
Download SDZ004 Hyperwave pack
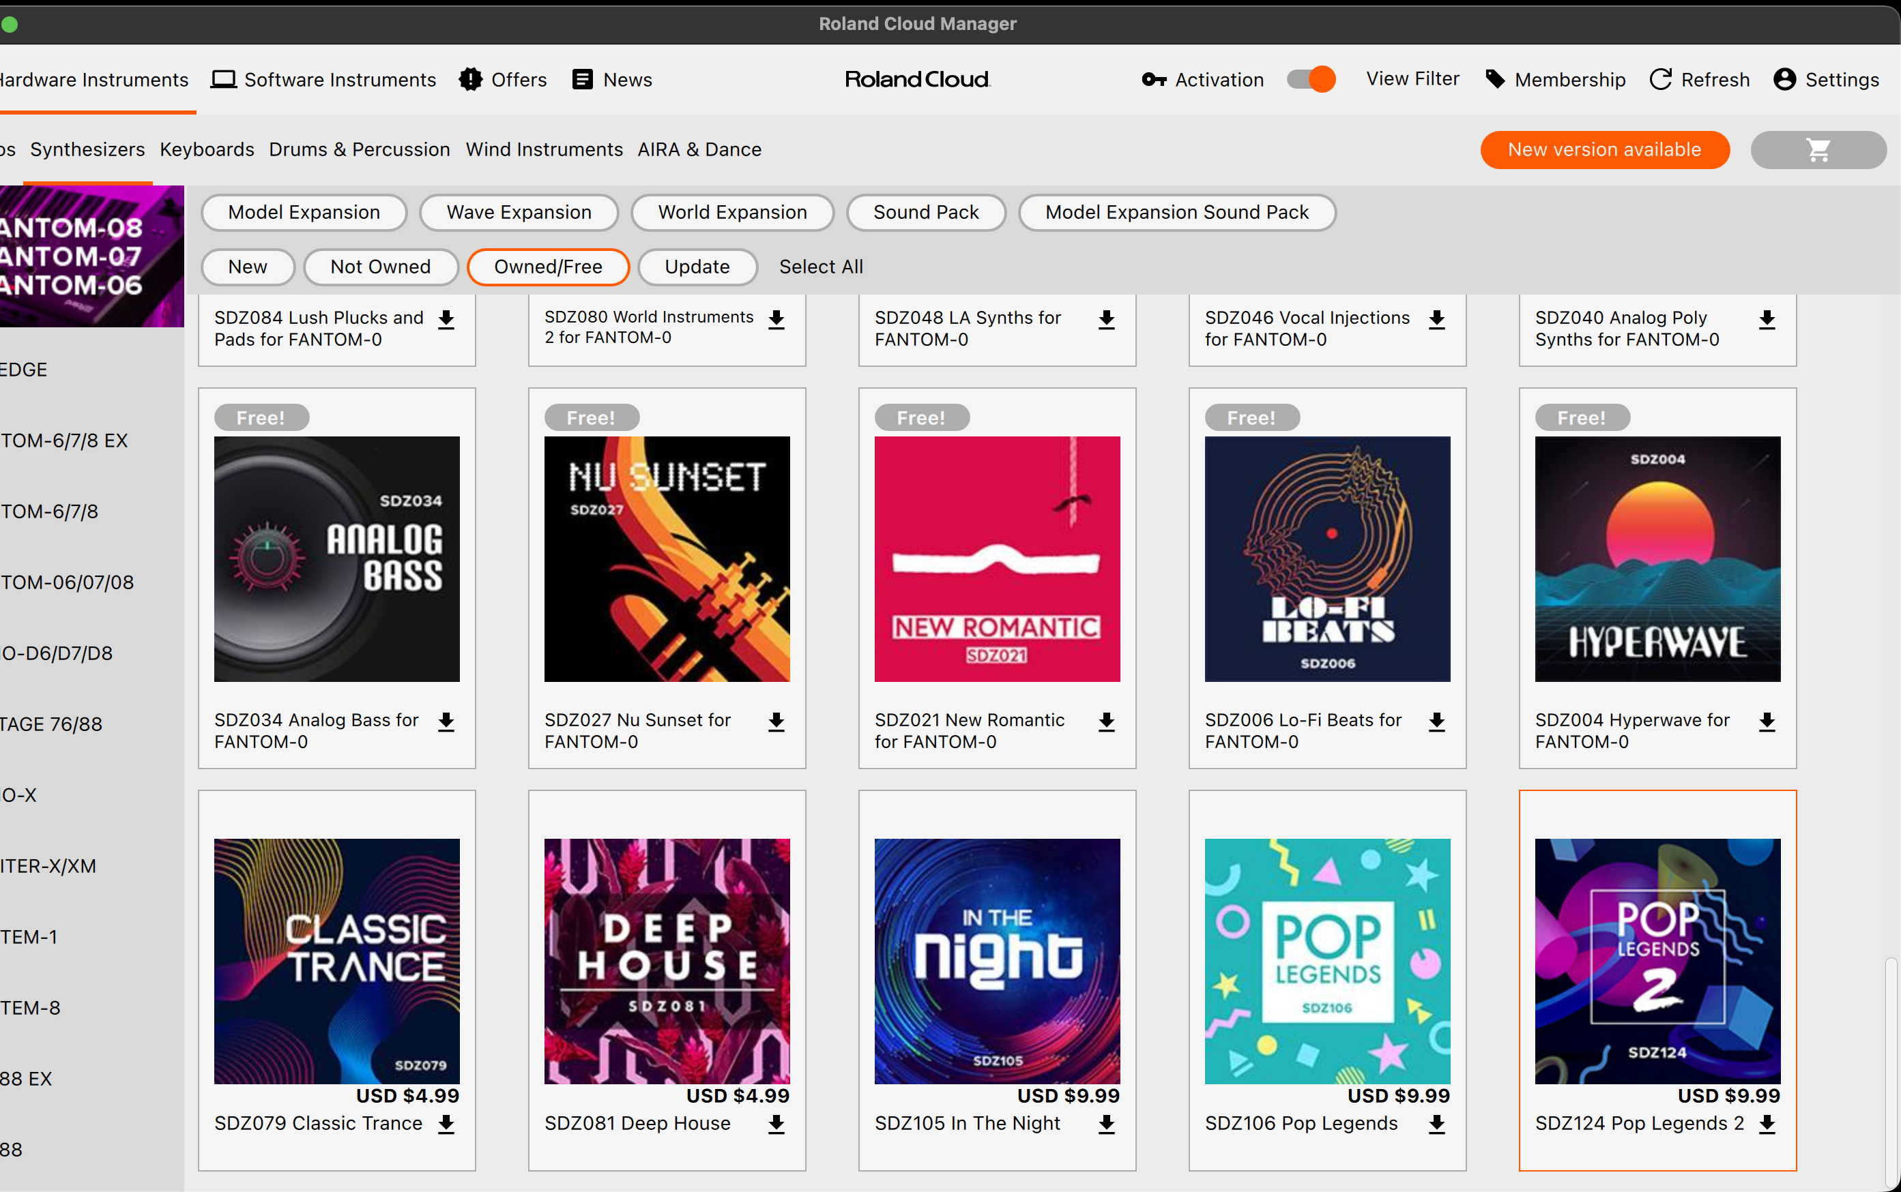(x=1767, y=722)
